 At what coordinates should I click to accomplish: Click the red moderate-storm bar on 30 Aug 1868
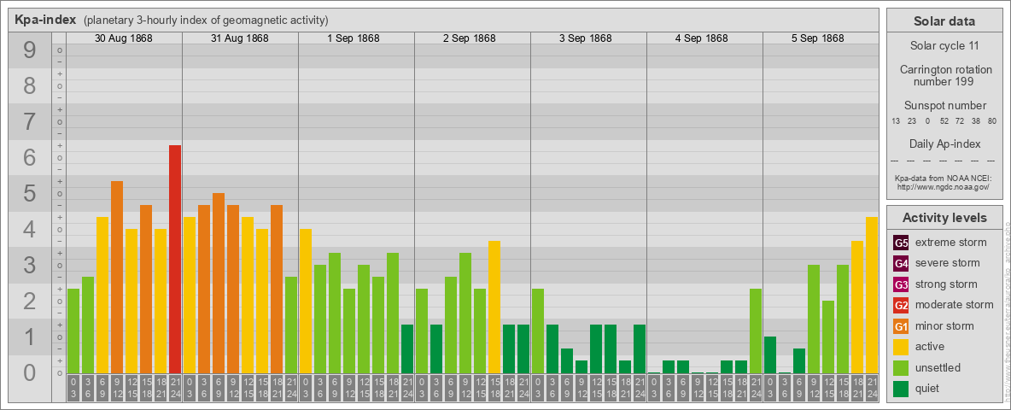[175, 259]
